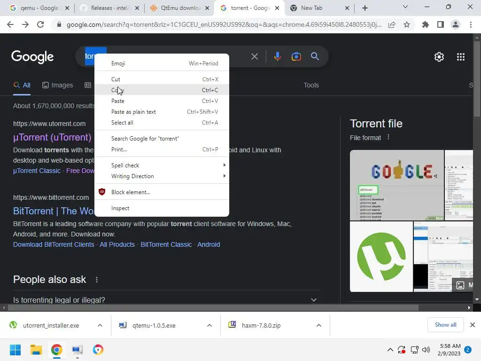Image resolution: width=481 pixels, height=361 pixels.
Task: Click Show all downloads button
Action: point(445,325)
